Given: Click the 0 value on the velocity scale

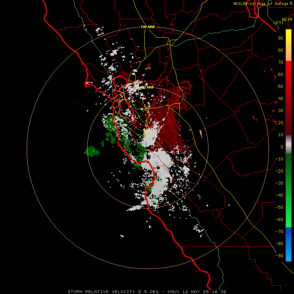Looking at the screenshot, I should coord(282,147).
